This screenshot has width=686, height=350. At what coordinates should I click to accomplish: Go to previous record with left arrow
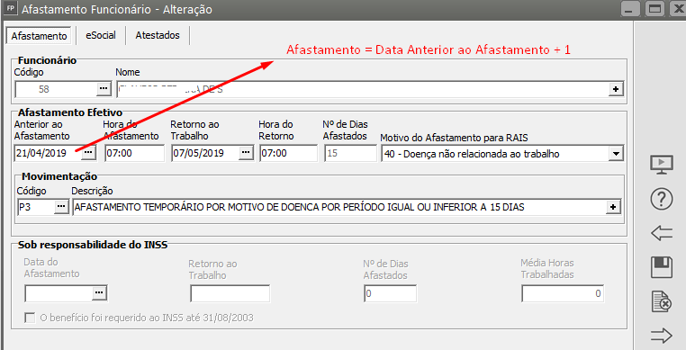point(662,233)
